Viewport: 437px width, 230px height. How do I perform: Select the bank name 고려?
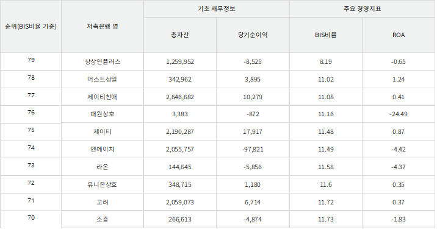[103, 202]
